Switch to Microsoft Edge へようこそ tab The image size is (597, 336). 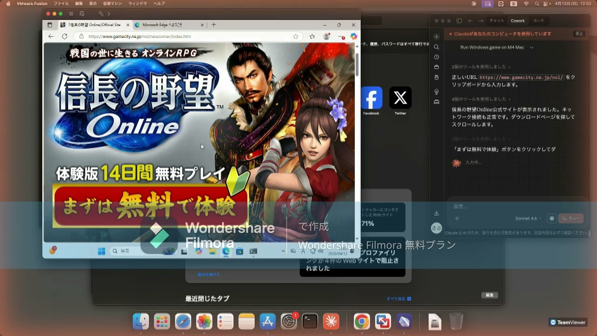[169, 25]
